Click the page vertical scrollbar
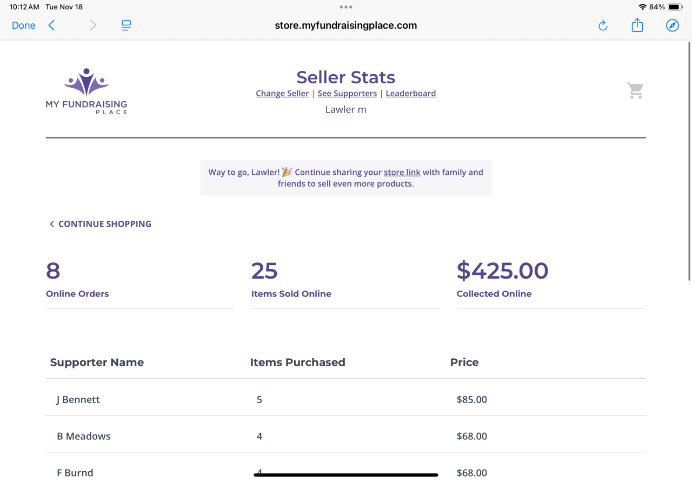This screenshot has height=481, width=692. pos(689,162)
